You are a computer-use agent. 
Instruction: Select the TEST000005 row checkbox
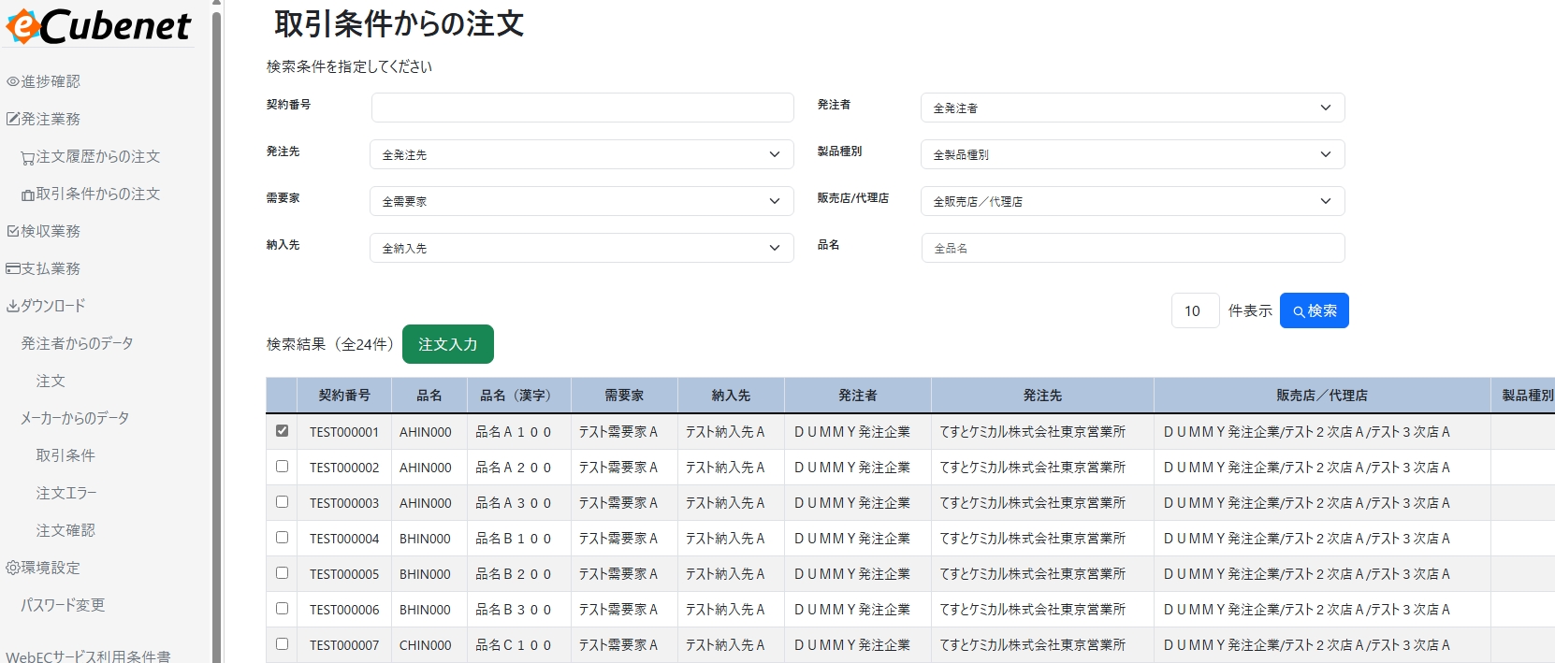[x=282, y=573]
